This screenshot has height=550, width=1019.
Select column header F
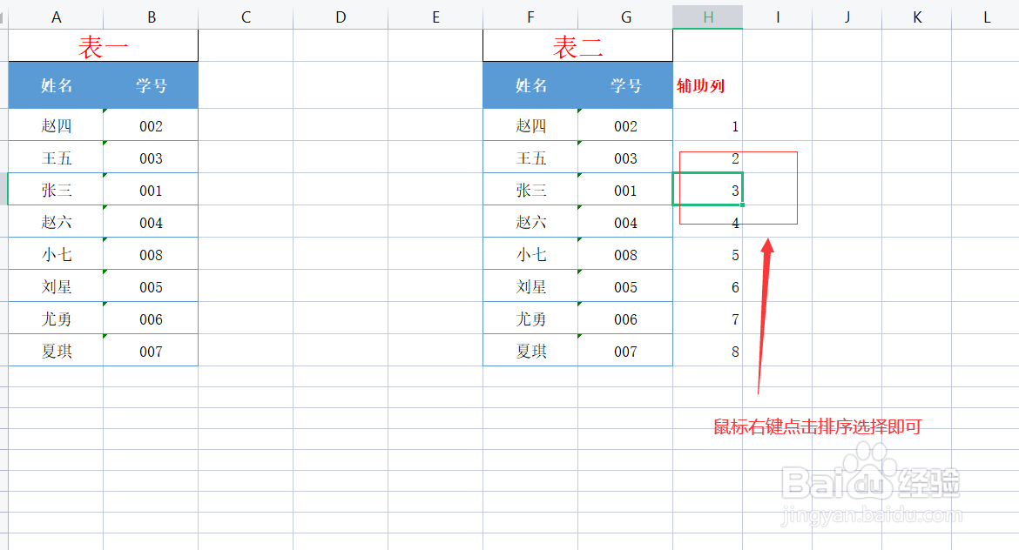[x=530, y=15]
